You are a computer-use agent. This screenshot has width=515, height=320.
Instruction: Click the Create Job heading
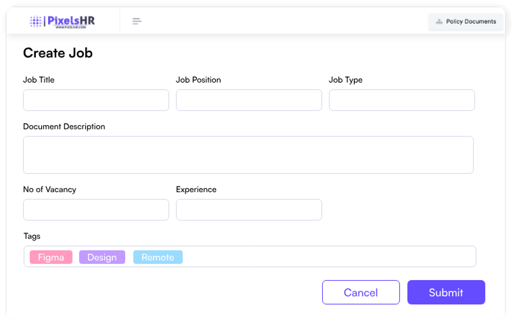point(58,53)
